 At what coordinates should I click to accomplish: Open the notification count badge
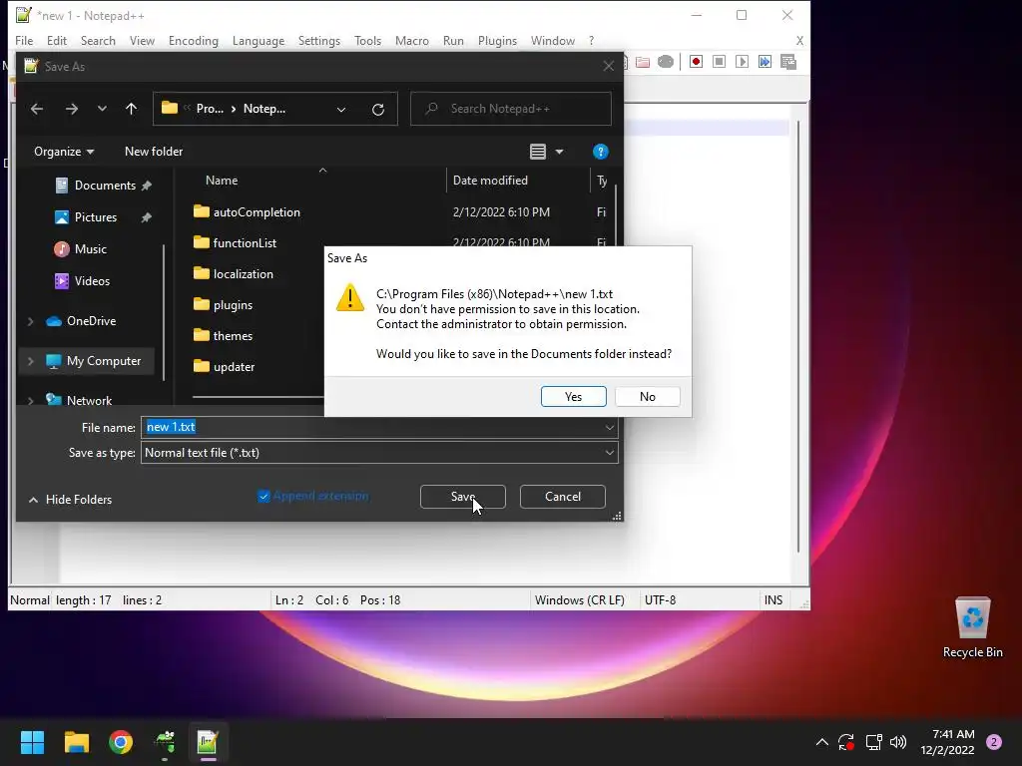(x=994, y=742)
